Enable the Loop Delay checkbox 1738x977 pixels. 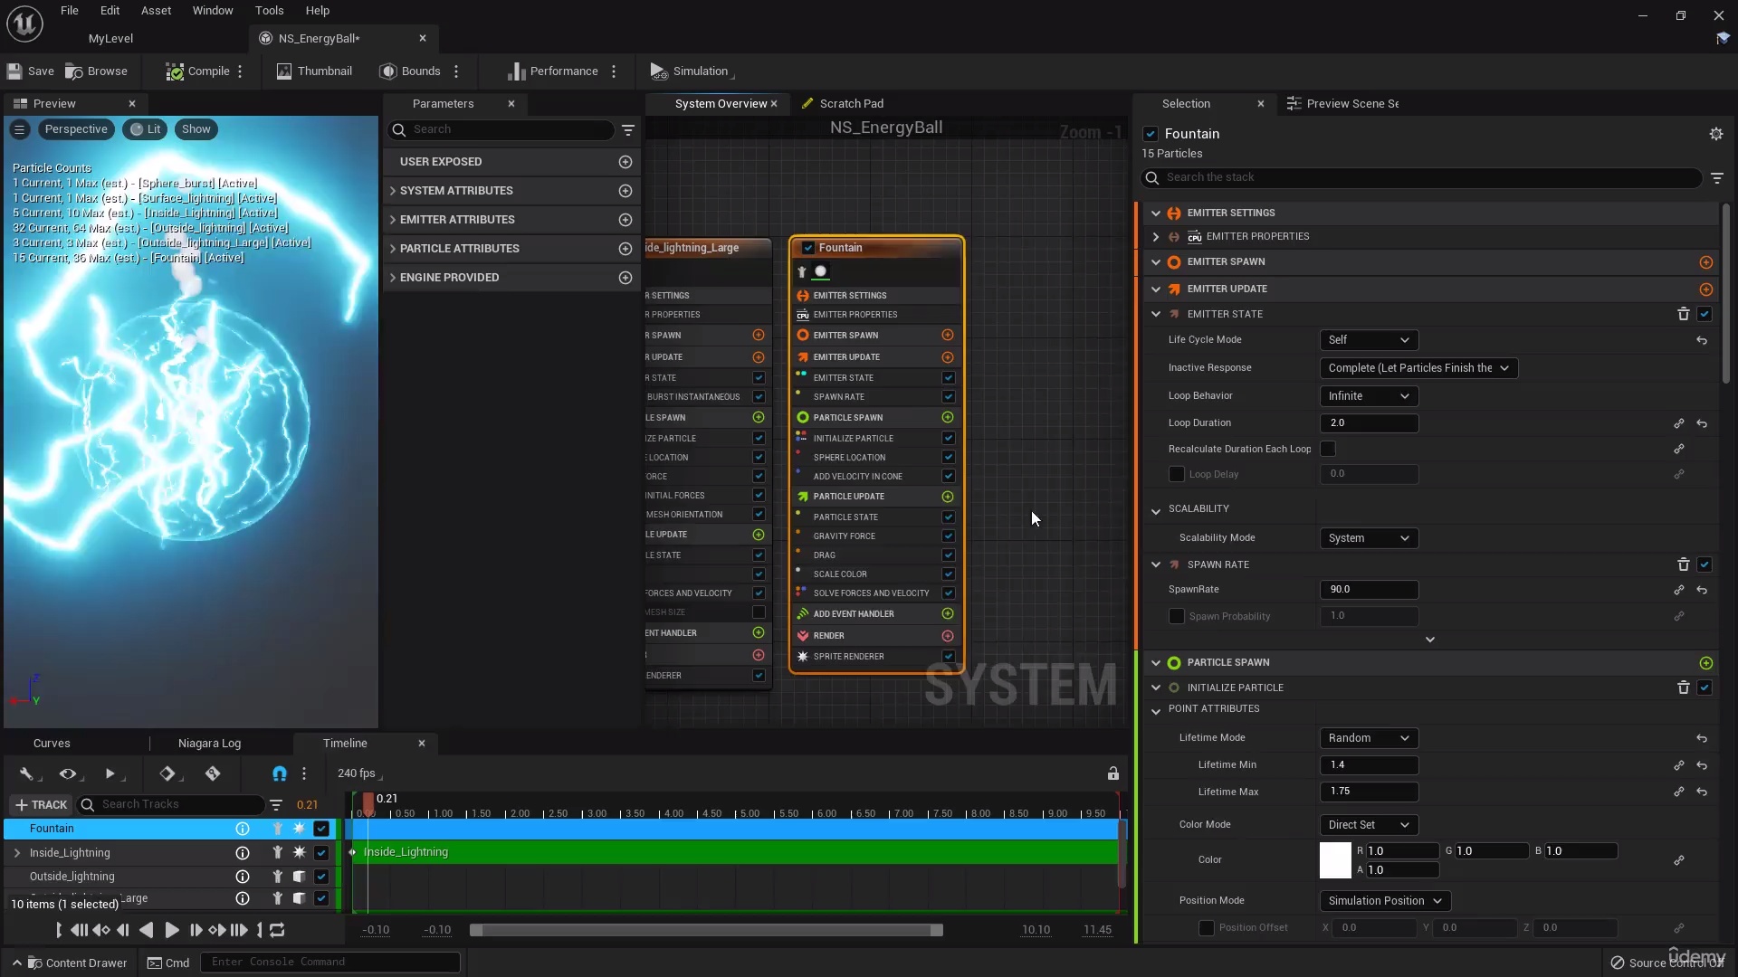pos(1176,474)
